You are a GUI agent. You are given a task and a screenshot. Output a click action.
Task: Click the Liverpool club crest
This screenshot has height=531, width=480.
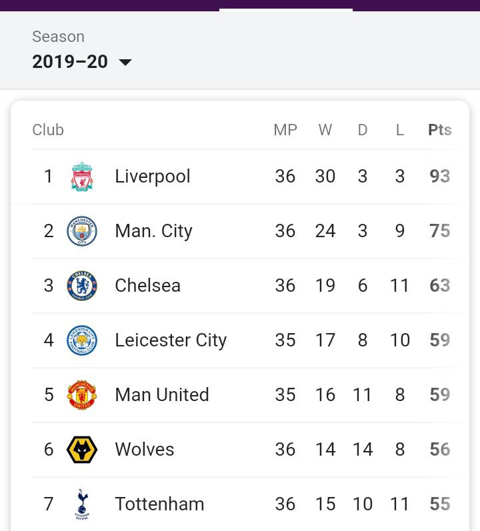click(x=82, y=177)
